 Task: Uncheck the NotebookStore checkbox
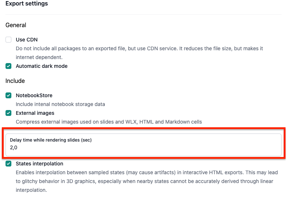coord(8,95)
